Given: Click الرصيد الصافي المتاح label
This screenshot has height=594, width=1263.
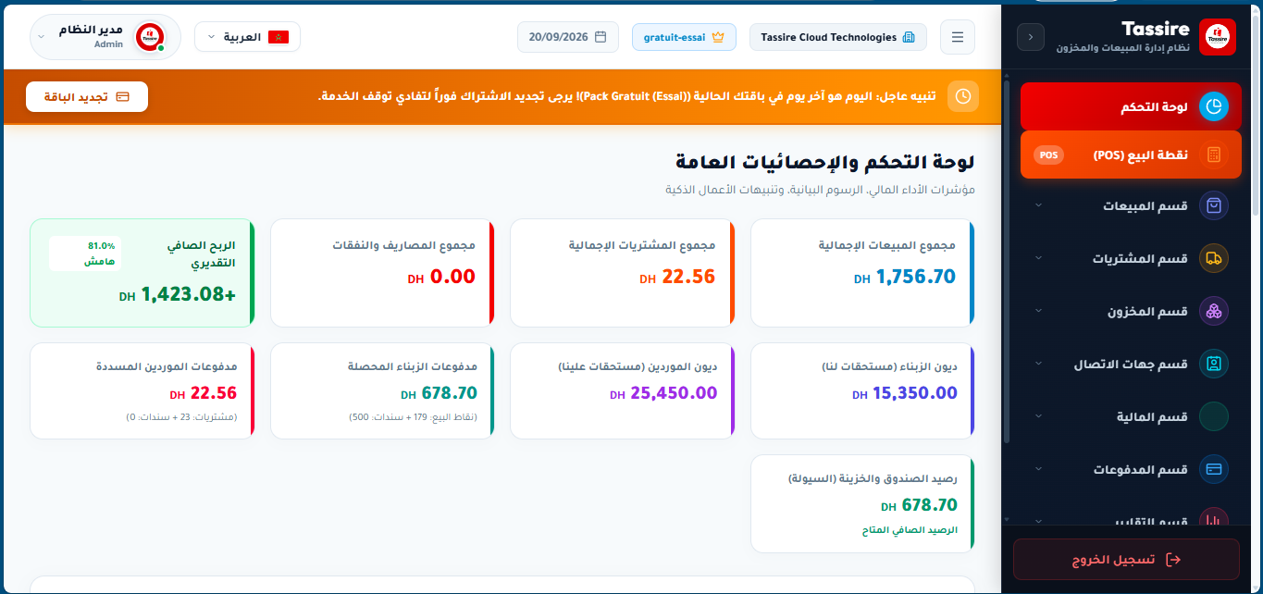Looking at the screenshot, I should [909, 530].
